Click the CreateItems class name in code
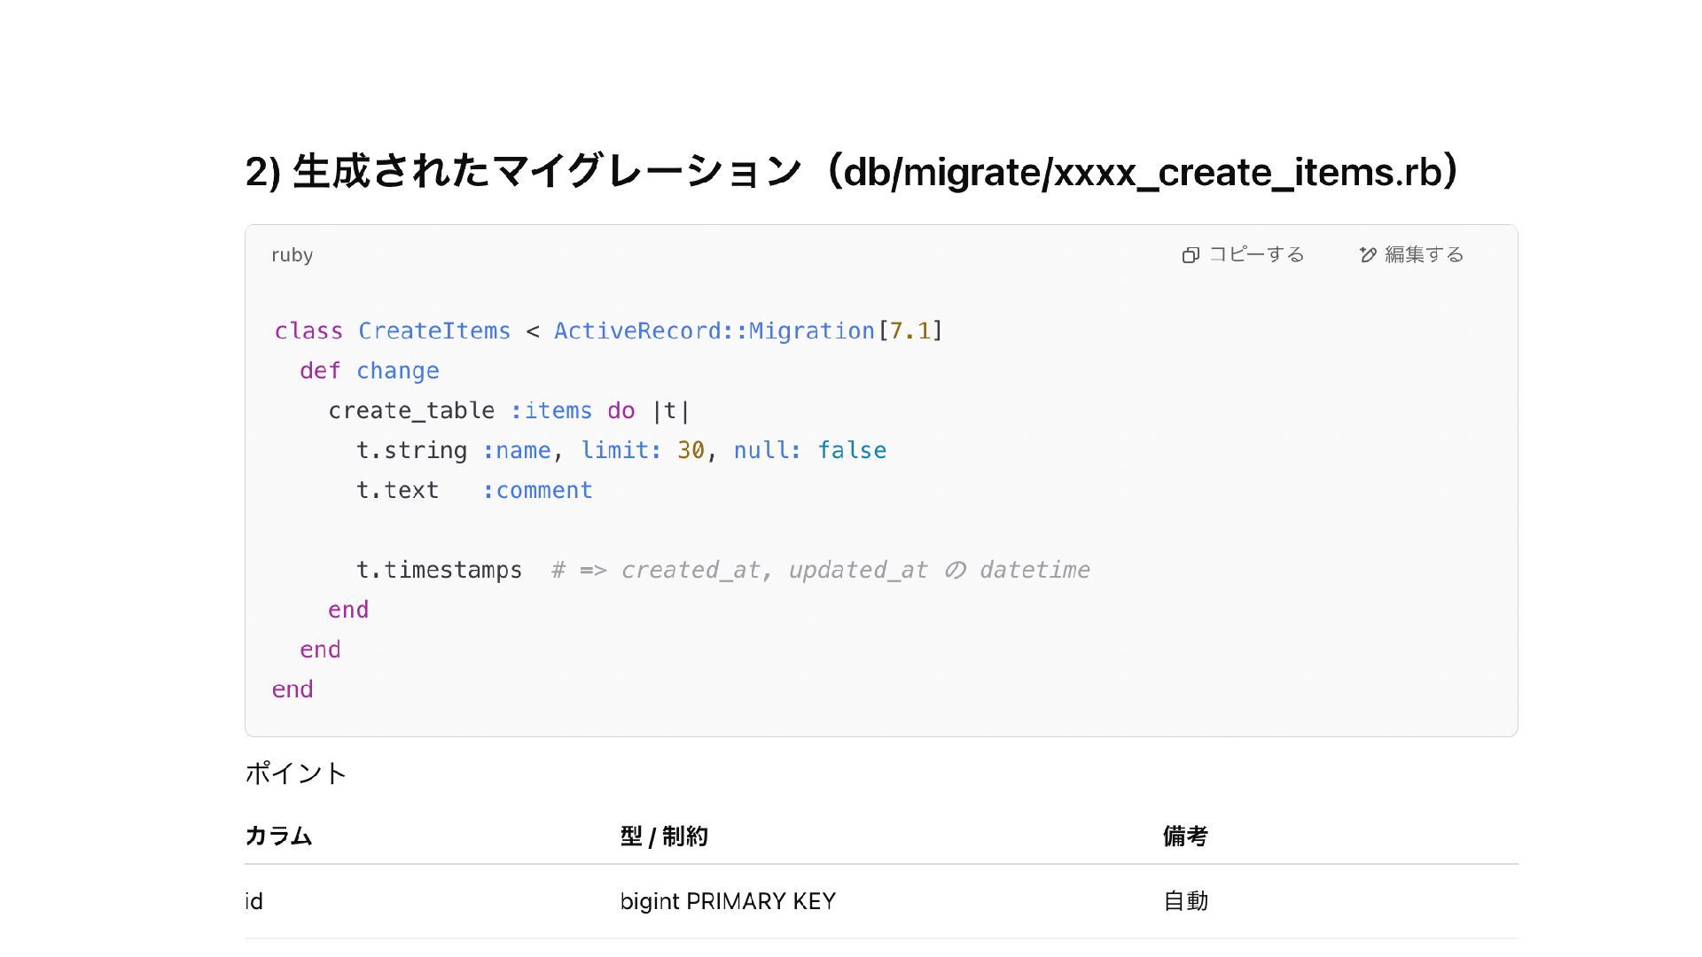This screenshot has width=1702, height=957. pyautogui.click(x=433, y=331)
